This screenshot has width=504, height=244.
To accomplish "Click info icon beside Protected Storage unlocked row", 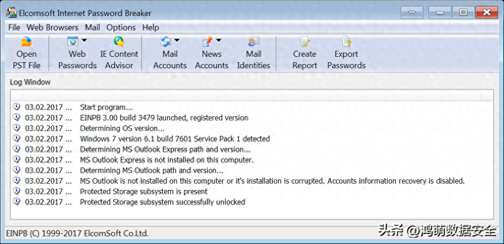I will 17,202.
